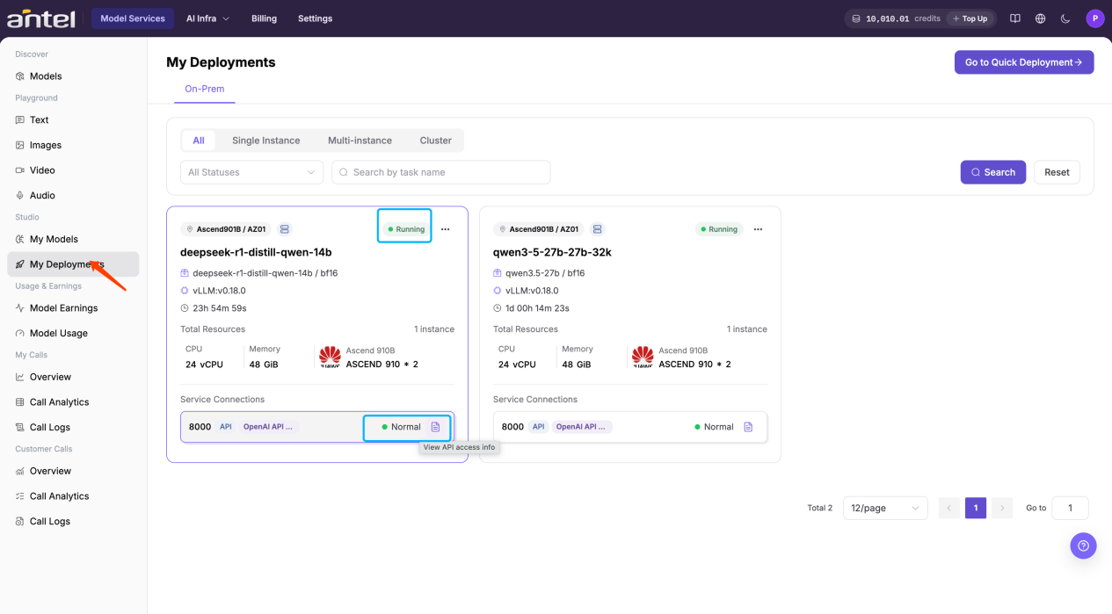Screen dimensions: 1112x614
Task: Open Model Earnings in sidebar
Action: (x=73, y=308)
